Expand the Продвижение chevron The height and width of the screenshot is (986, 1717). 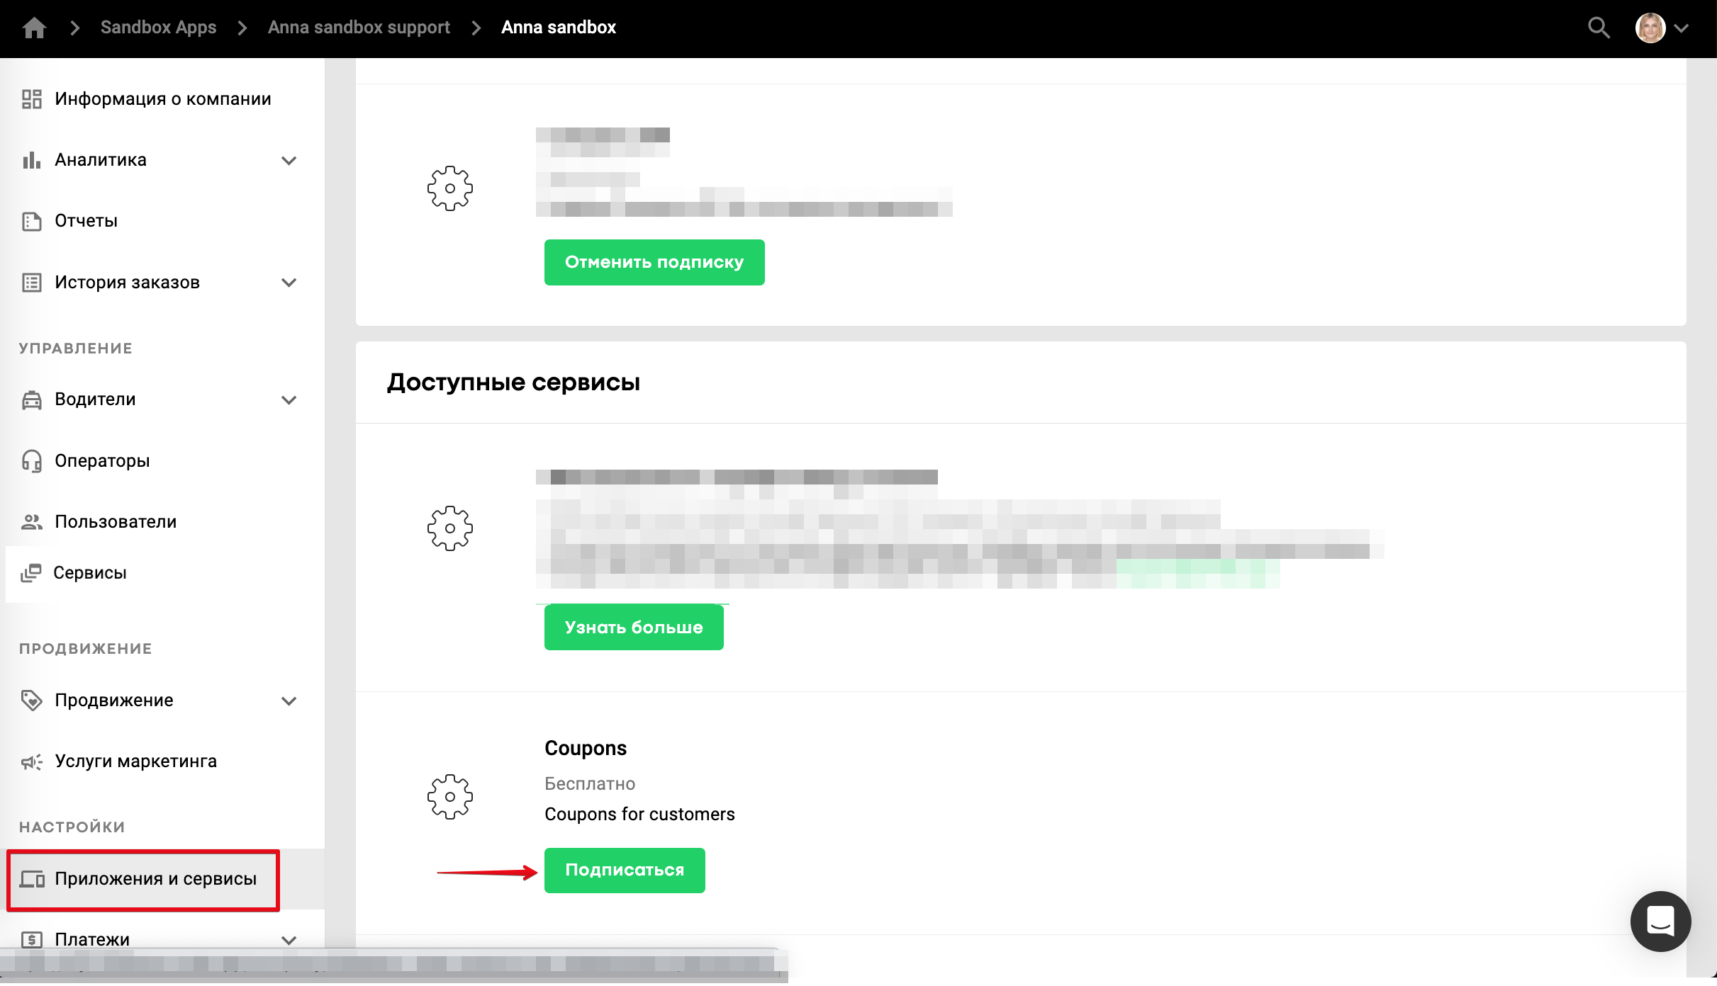289,701
